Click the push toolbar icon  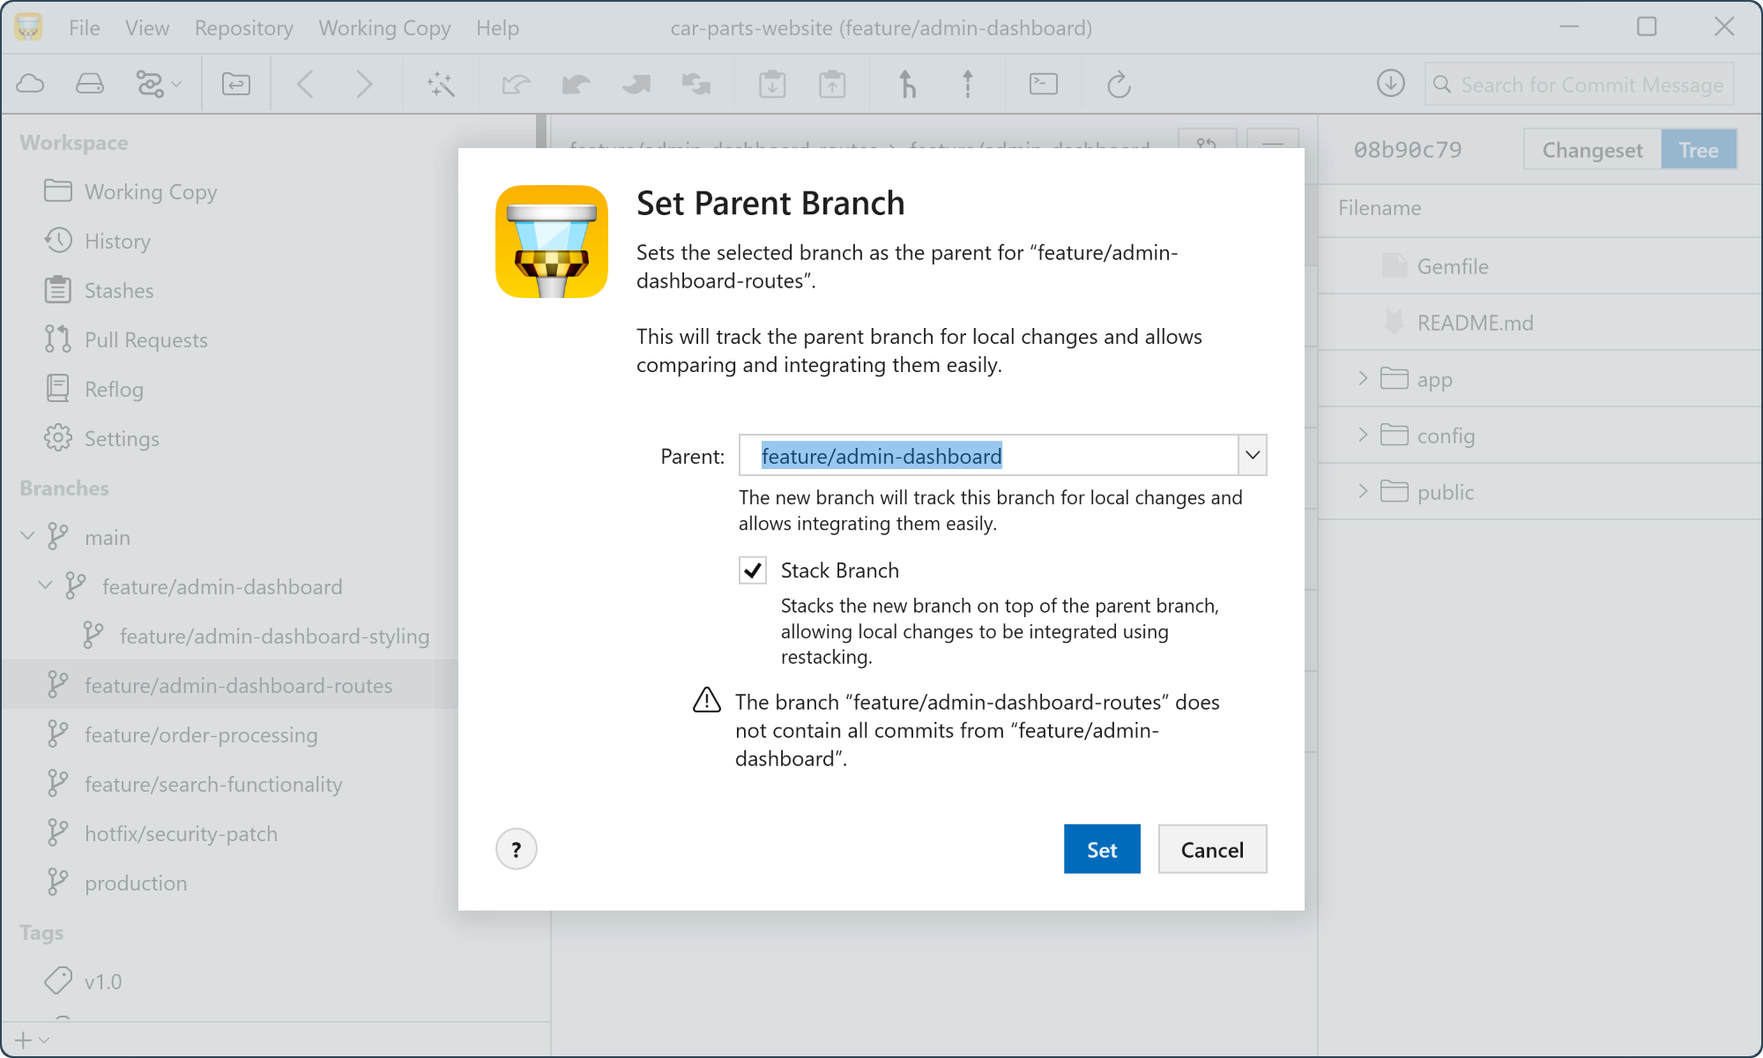click(636, 84)
